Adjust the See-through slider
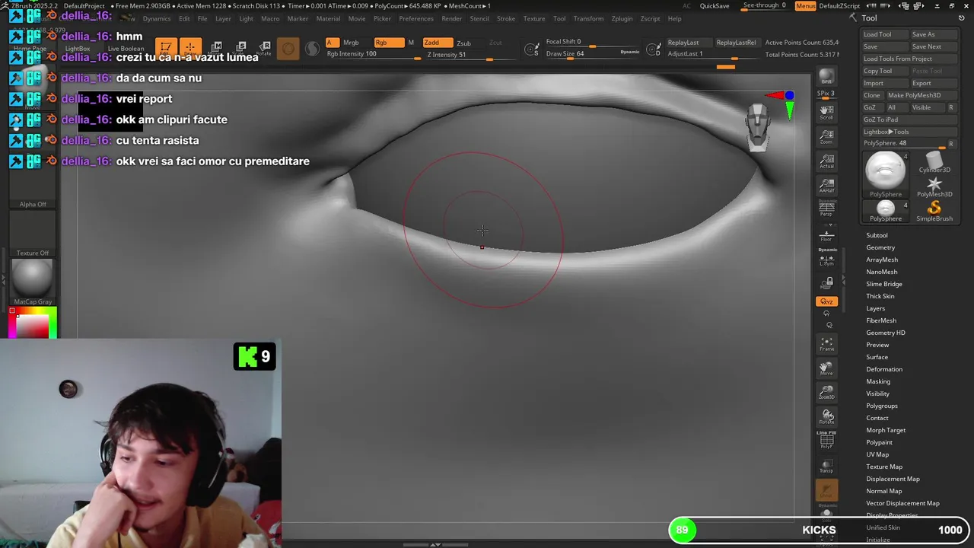974x548 pixels. pos(764,6)
